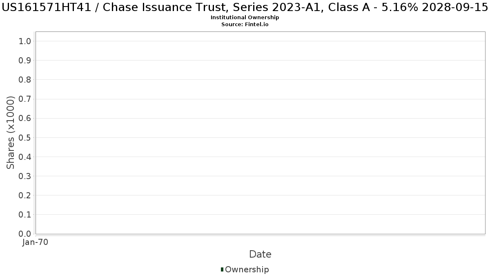Click the 0.2 y-axis tick label

(25, 195)
